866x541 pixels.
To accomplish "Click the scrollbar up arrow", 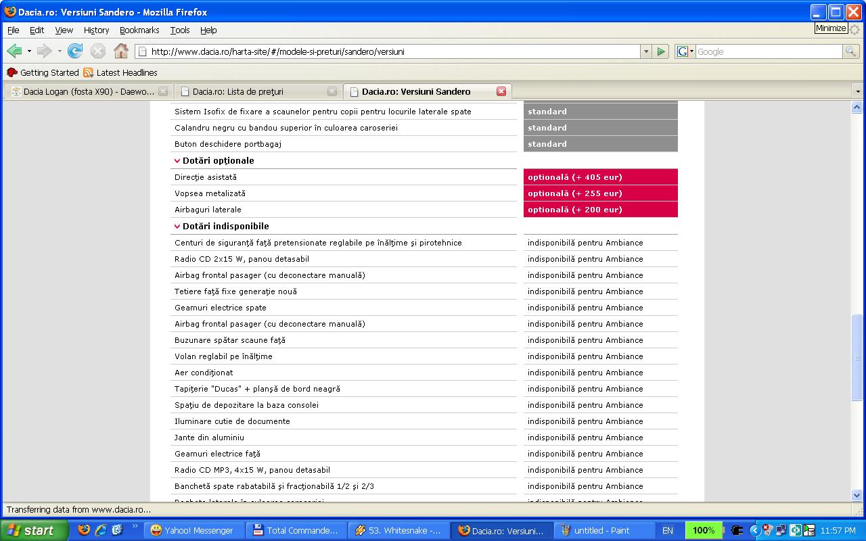I will click(x=857, y=107).
